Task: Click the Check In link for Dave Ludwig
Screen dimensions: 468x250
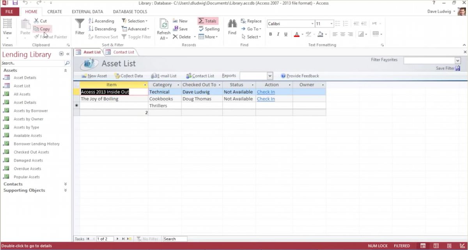Action: coord(266,92)
